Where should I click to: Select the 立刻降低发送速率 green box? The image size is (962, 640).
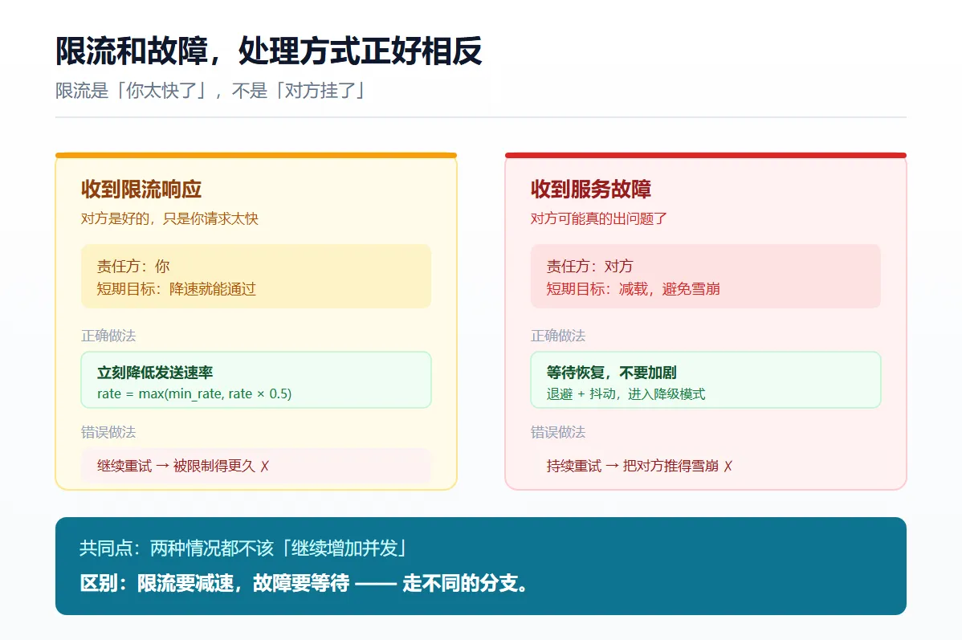[256, 380]
